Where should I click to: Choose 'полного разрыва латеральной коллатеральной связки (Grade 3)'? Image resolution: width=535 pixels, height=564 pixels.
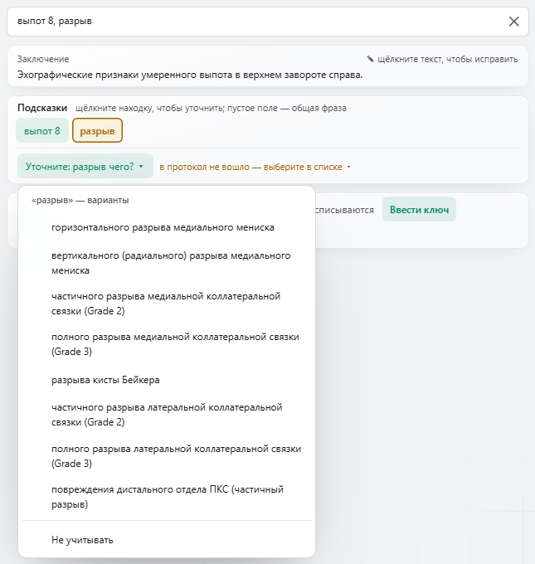pyautogui.click(x=167, y=456)
